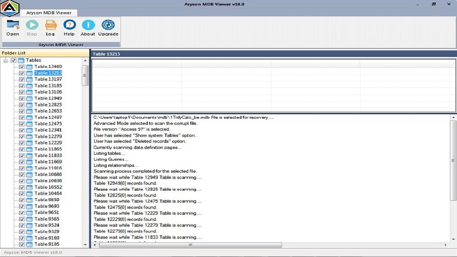The image size is (457, 257).
Task: Click the table icon for Table 9565
Action: pyautogui.click(x=30, y=219)
